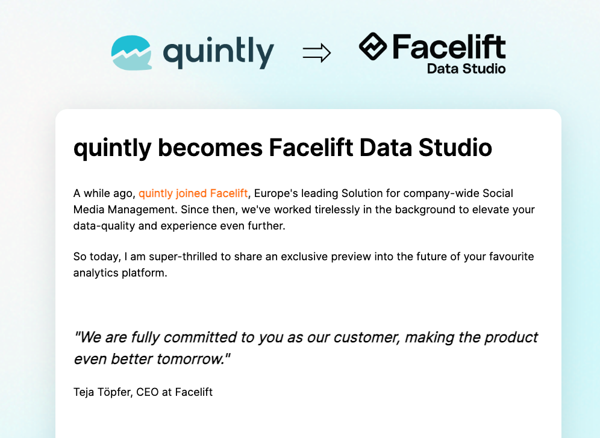The width and height of the screenshot is (600, 438).
Task: Click the text 'analytics platform.'
Action: click(x=120, y=273)
